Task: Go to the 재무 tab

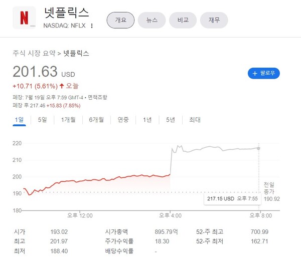Action: tap(214, 20)
